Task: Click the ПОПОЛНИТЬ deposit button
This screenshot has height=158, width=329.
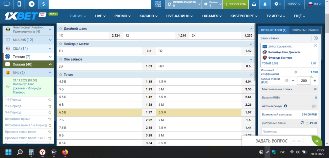Action: point(236,4)
